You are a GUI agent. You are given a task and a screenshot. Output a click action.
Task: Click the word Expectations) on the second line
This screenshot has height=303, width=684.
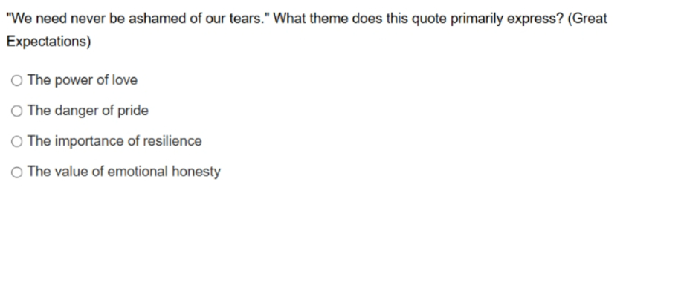(48, 42)
